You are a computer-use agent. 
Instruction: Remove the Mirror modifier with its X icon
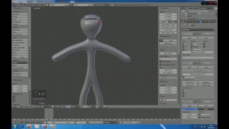213,34
